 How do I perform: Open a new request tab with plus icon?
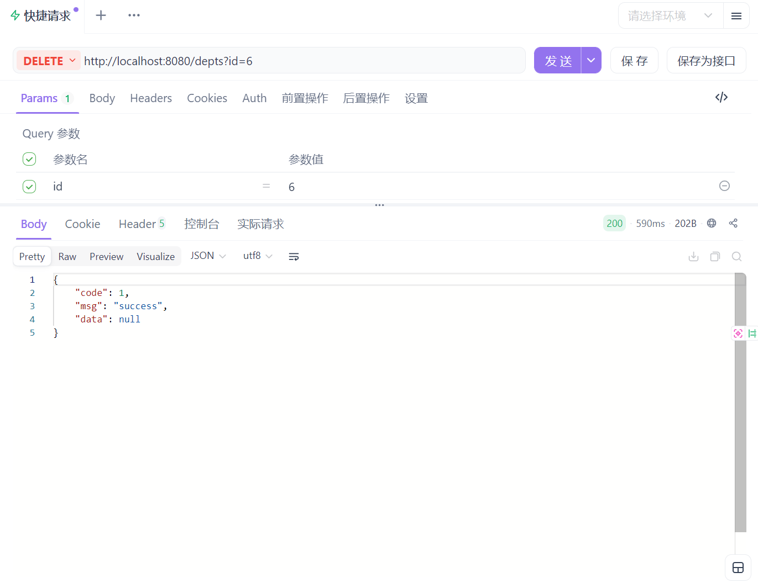[101, 15]
